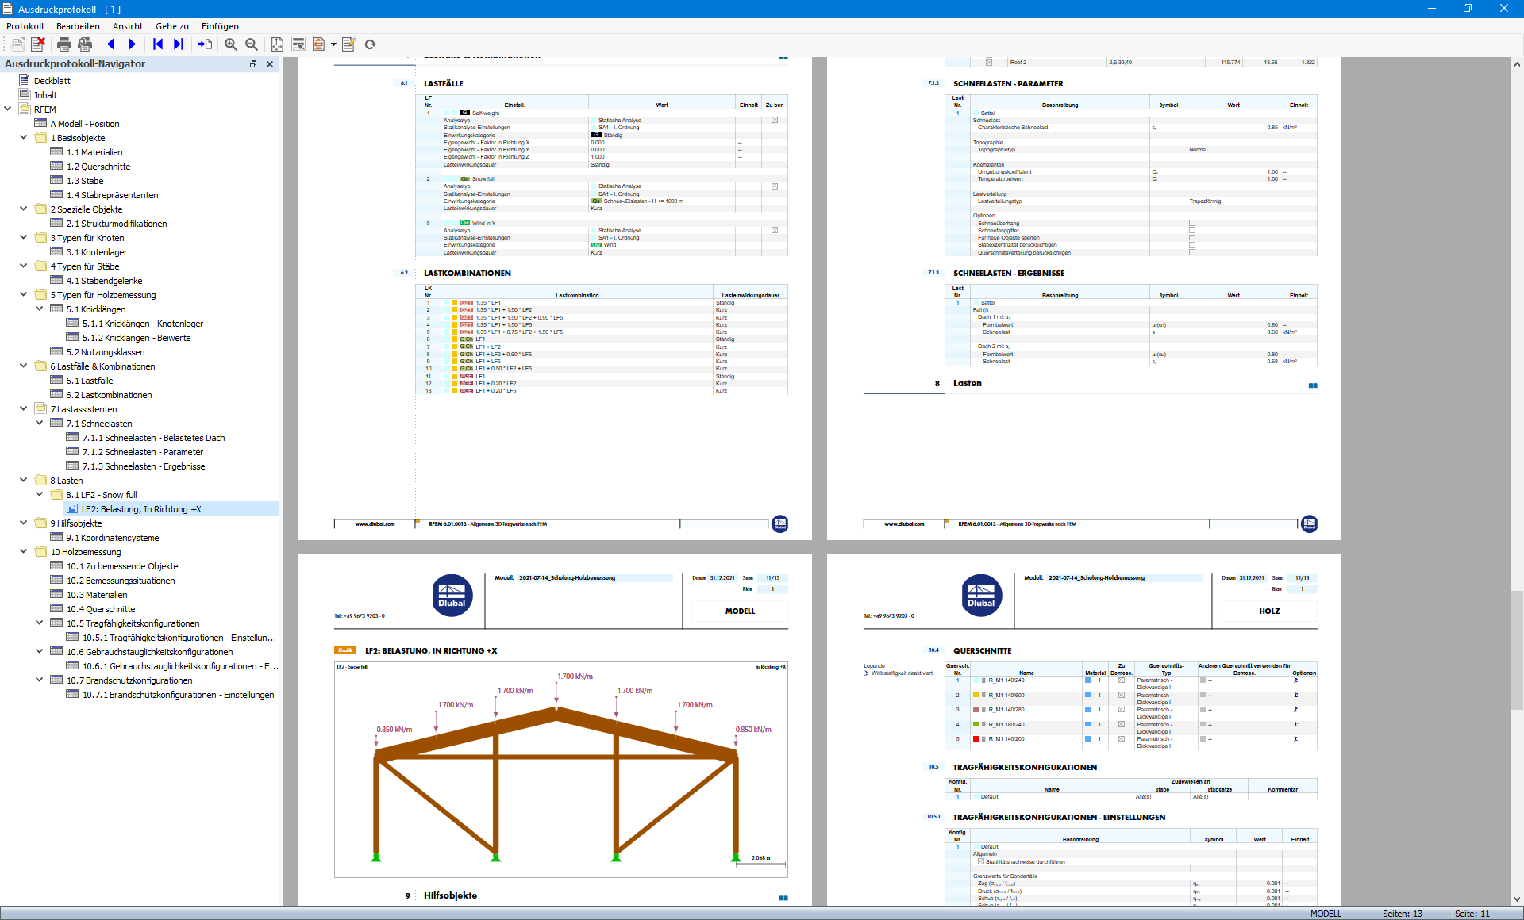The height and width of the screenshot is (920, 1524).
Task: Collapse the 10 Holzbemessung tree node
Action: 23,551
